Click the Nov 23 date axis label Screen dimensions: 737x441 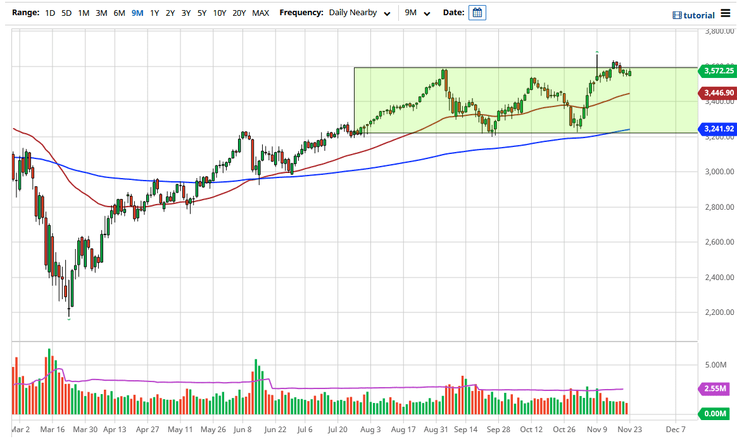pyautogui.click(x=629, y=429)
